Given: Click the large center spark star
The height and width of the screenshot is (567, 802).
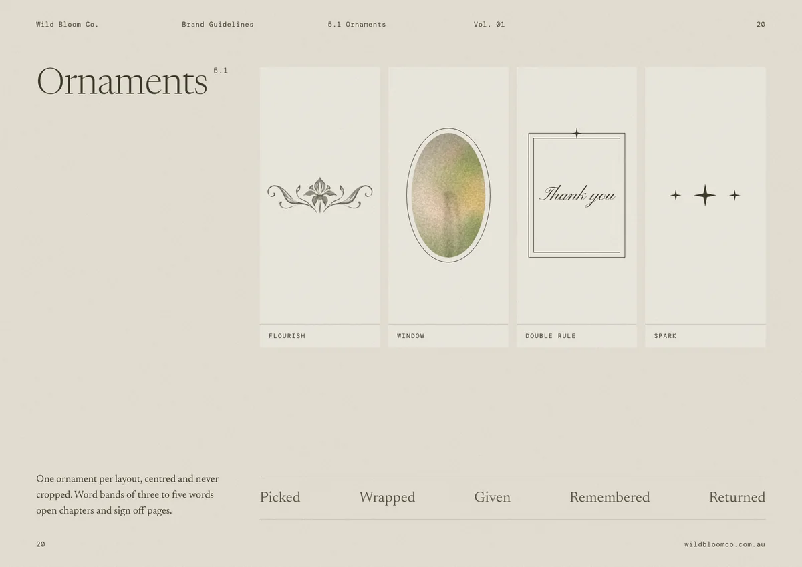Looking at the screenshot, I should [705, 195].
